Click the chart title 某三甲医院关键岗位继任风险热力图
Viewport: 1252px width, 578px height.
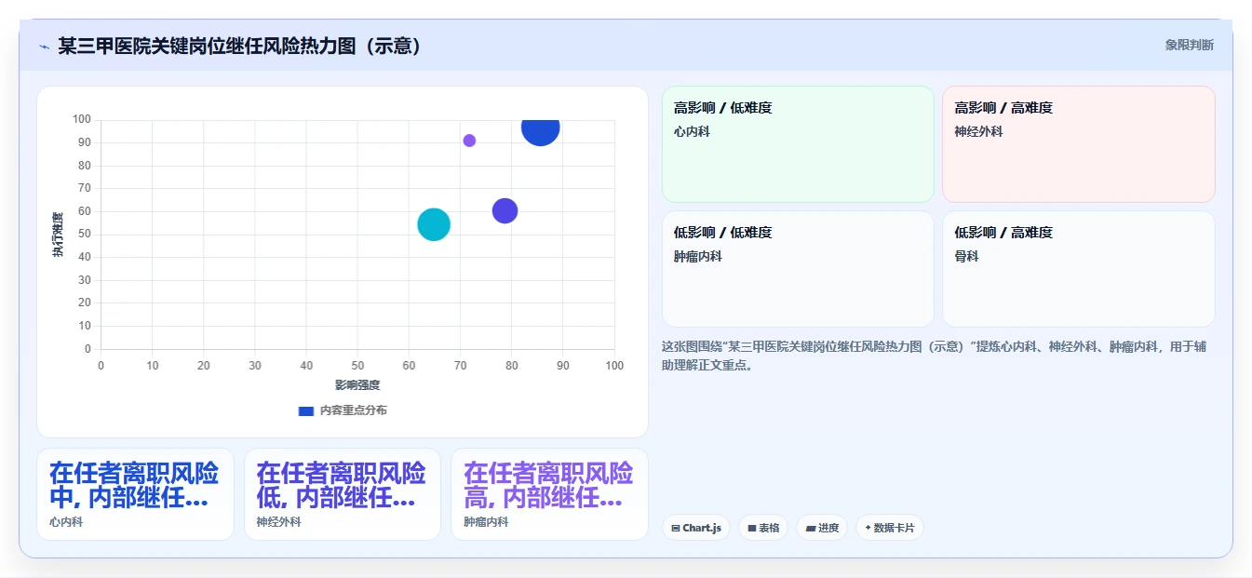pos(239,46)
